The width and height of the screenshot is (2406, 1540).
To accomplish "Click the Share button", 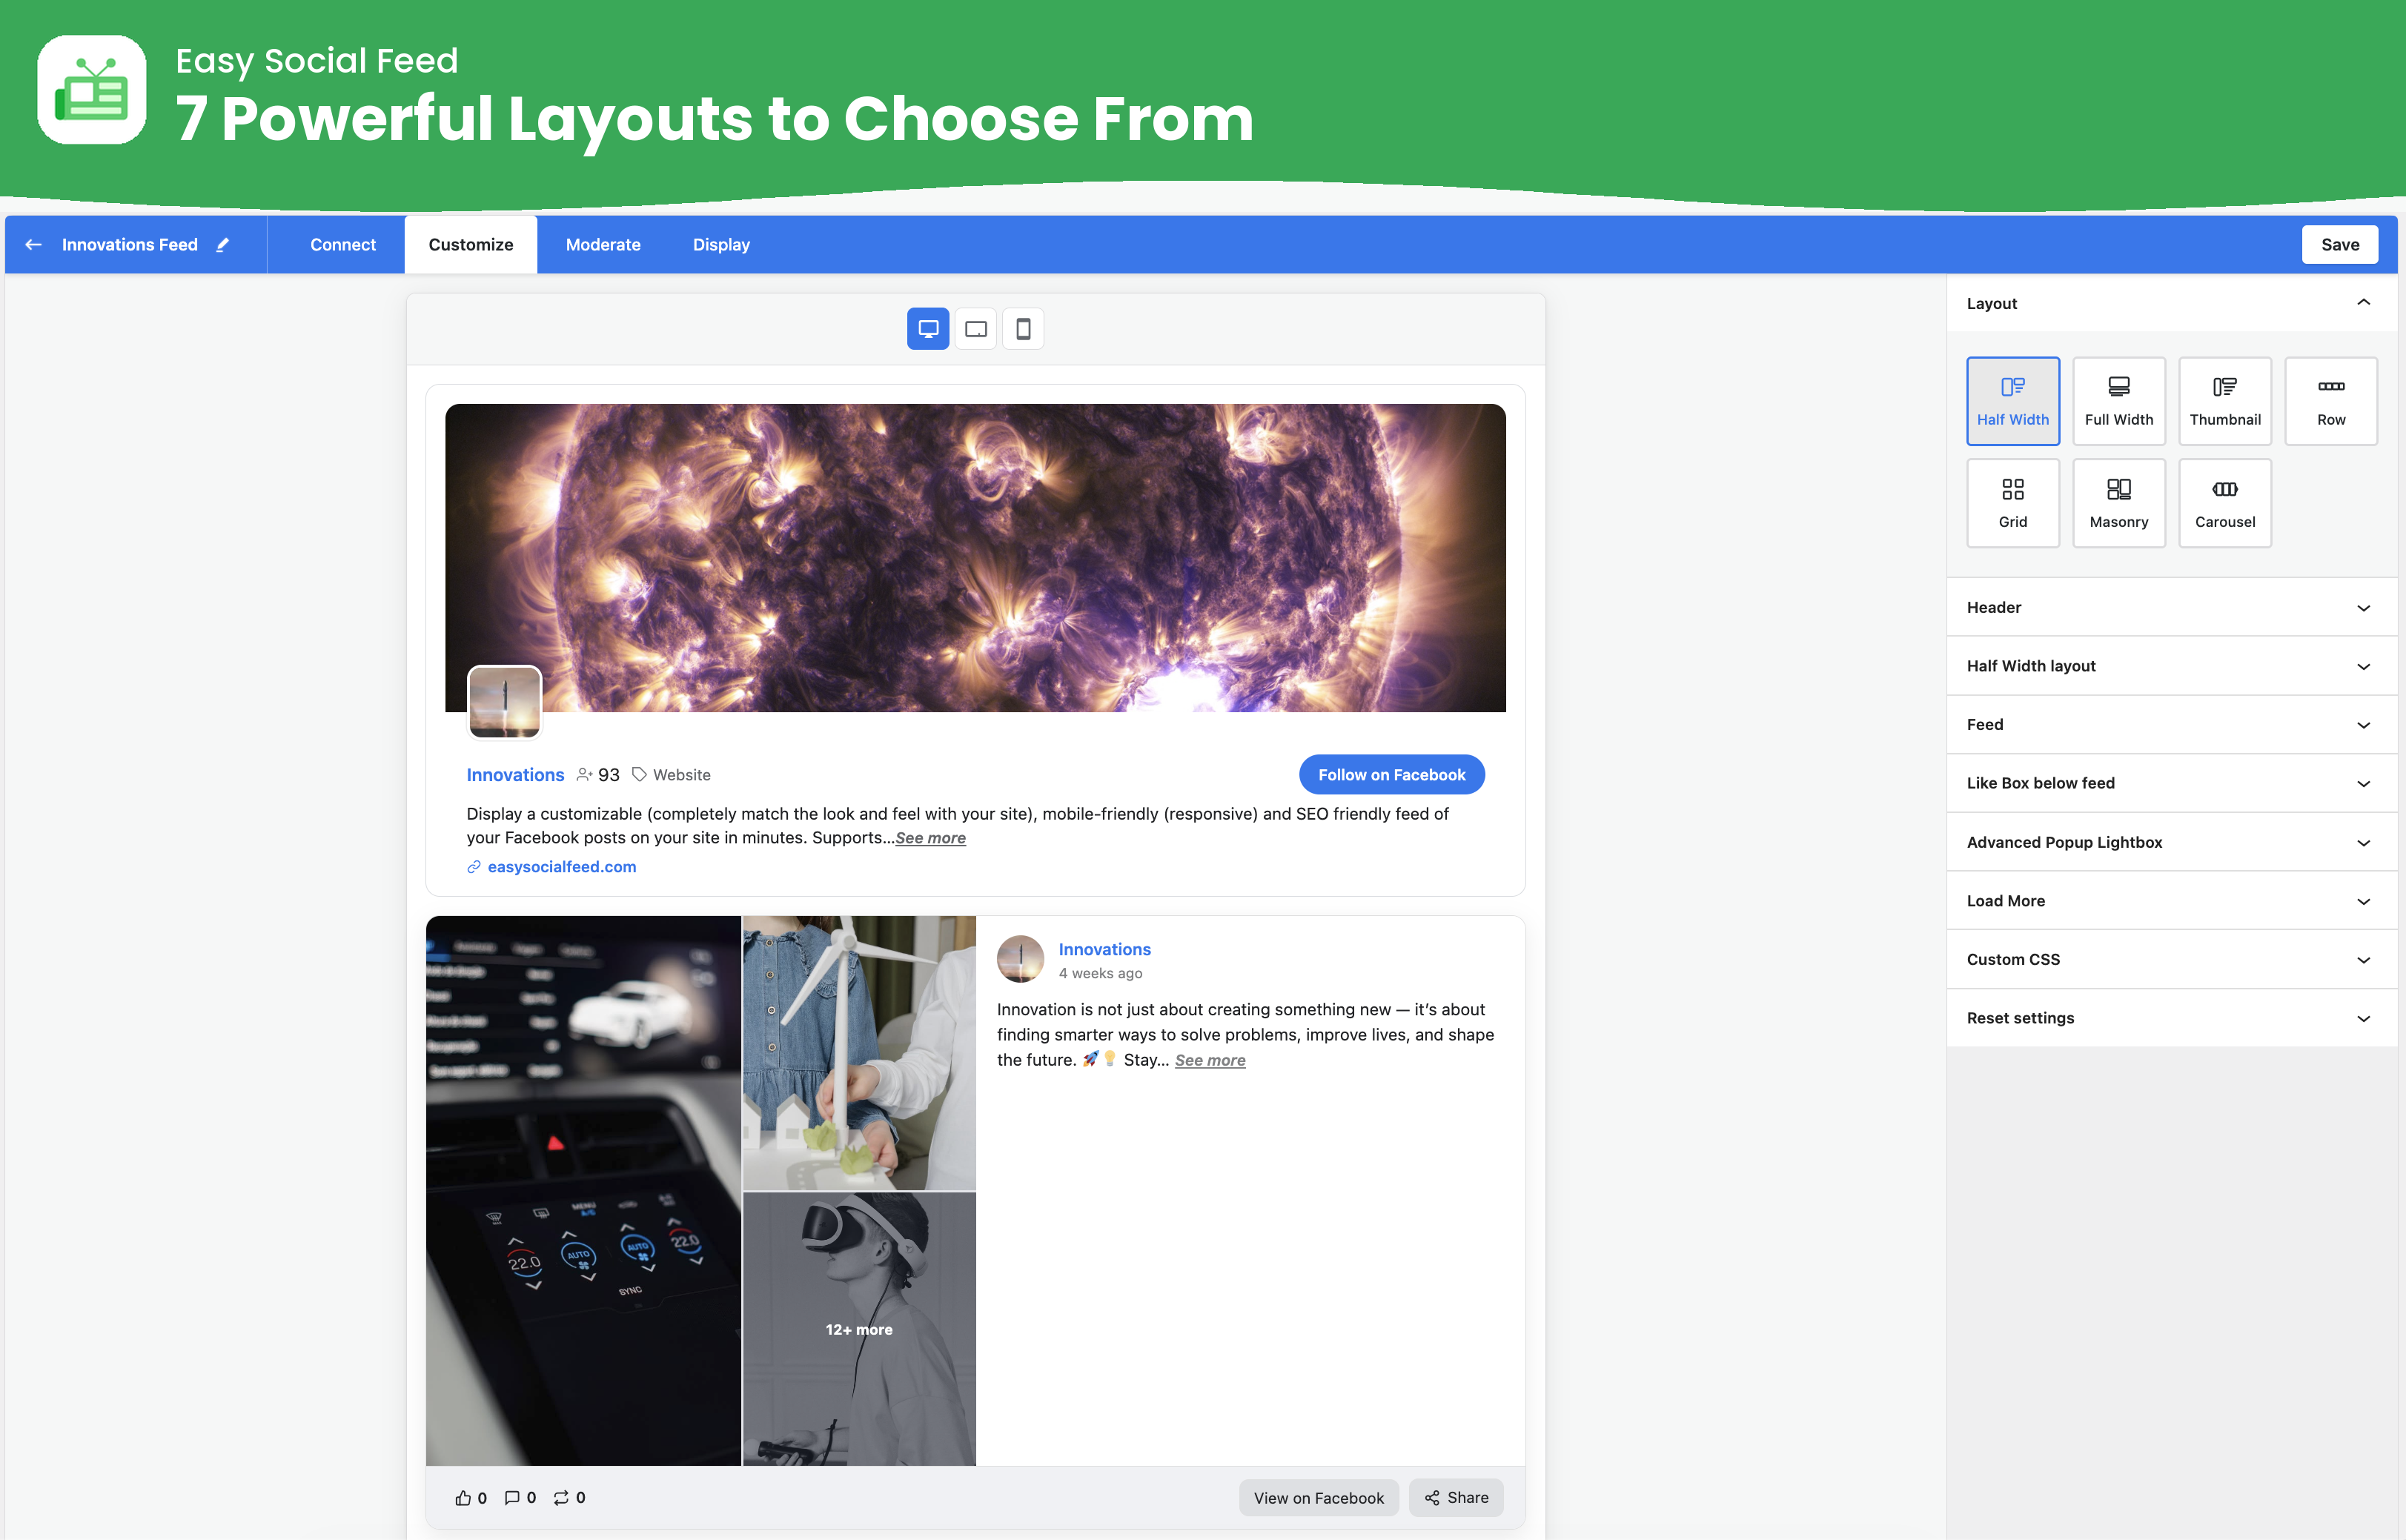I will [x=1456, y=1497].
